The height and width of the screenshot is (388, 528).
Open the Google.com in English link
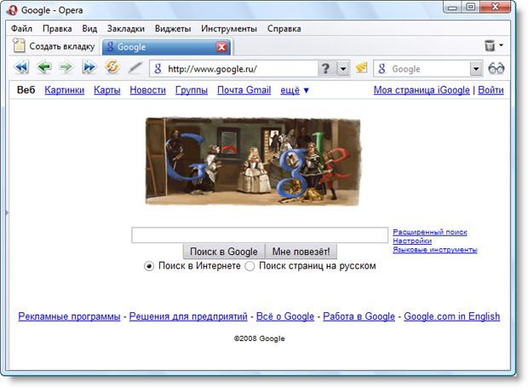click(452, 316)
